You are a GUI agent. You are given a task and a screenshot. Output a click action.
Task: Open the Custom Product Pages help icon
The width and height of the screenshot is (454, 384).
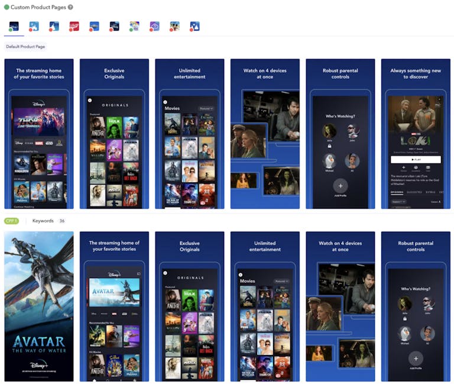[70, 7]
